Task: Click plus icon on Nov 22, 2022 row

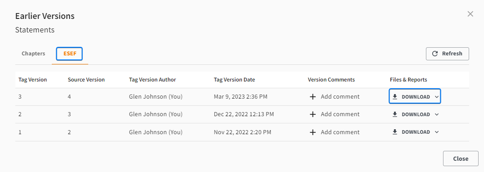Action: [312, 132]
